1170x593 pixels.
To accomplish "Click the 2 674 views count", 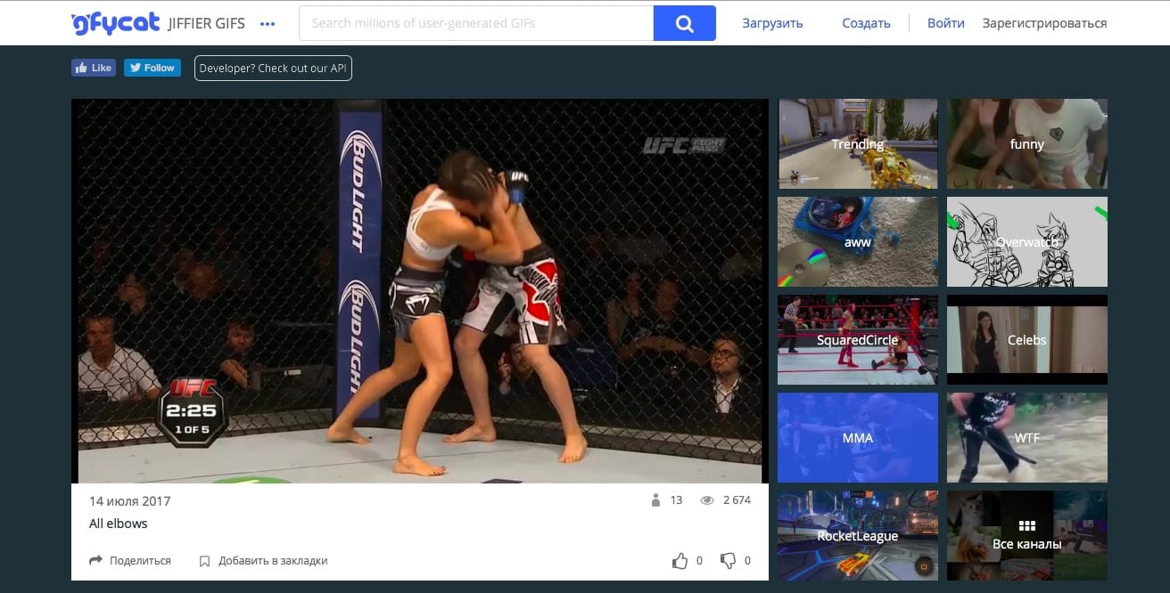I will point(737,500).
